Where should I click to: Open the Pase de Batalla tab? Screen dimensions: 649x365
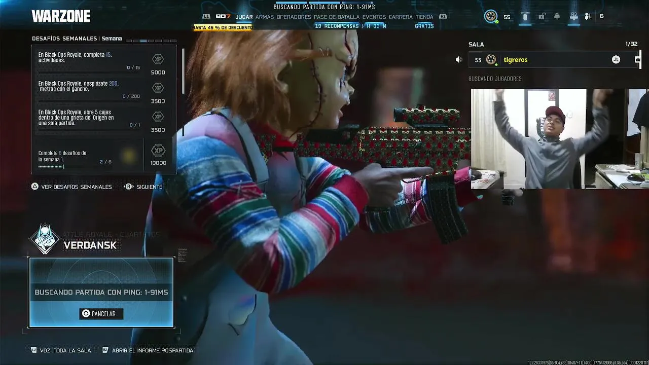[337, 17]
